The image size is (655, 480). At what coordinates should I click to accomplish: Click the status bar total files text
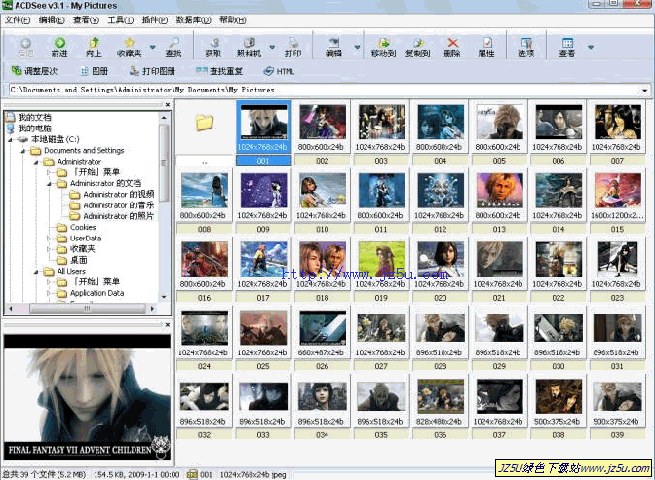(44, 474)
